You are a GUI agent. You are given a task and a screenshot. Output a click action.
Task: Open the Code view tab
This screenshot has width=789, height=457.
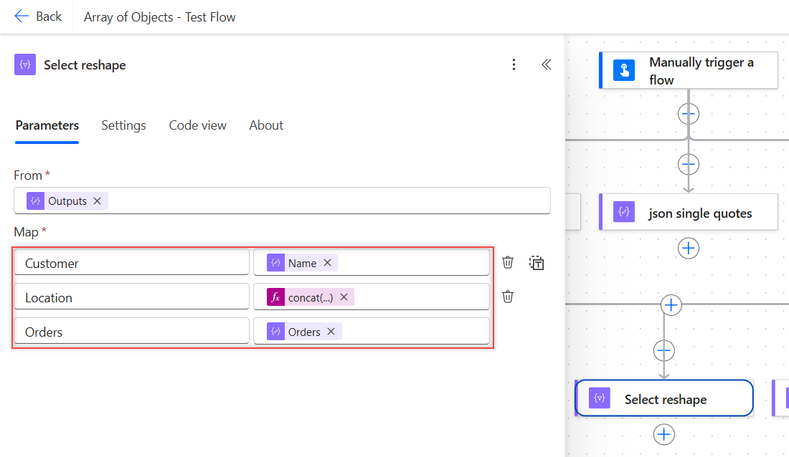(x=198, y=125)
